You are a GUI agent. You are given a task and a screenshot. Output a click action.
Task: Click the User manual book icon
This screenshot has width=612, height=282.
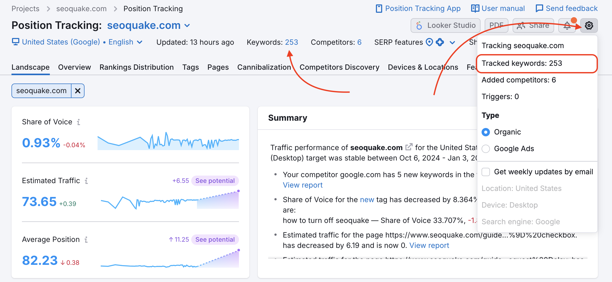tap(475, 9)
